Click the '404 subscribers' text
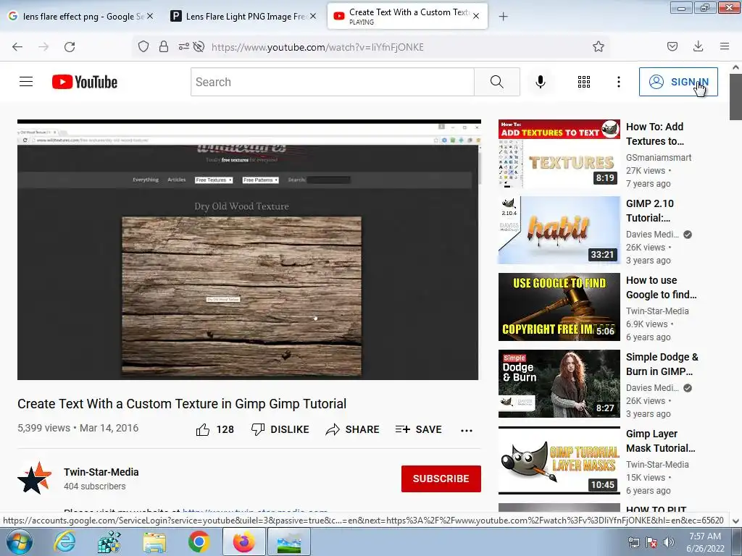This screenshot has height=556, width=742. [x=95, y=486]
